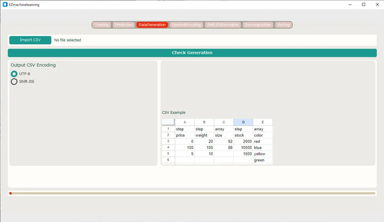Image resolution: width=384 pixels, height=222 pixels.
Task: Close the EZmachinelearning window
Action: coord(377,5)
